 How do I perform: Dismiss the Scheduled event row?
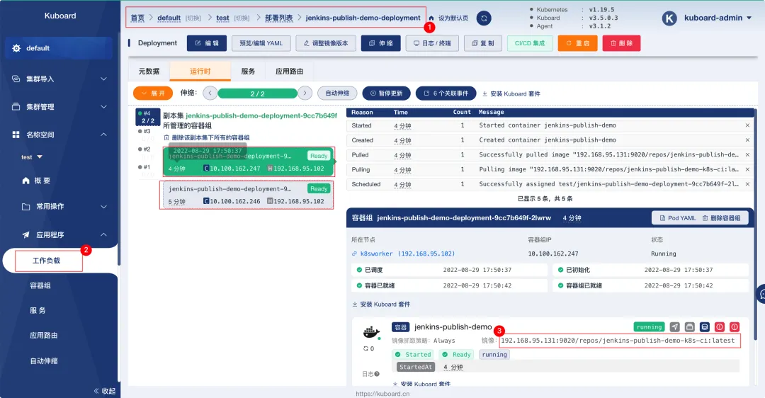pyautogui.click(x=747, y=184)
